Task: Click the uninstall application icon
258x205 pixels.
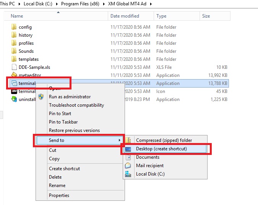Action: tap(14, 99)
